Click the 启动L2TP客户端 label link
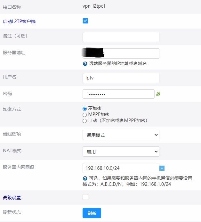The image size is (201, 222). (x=19, y=21)
